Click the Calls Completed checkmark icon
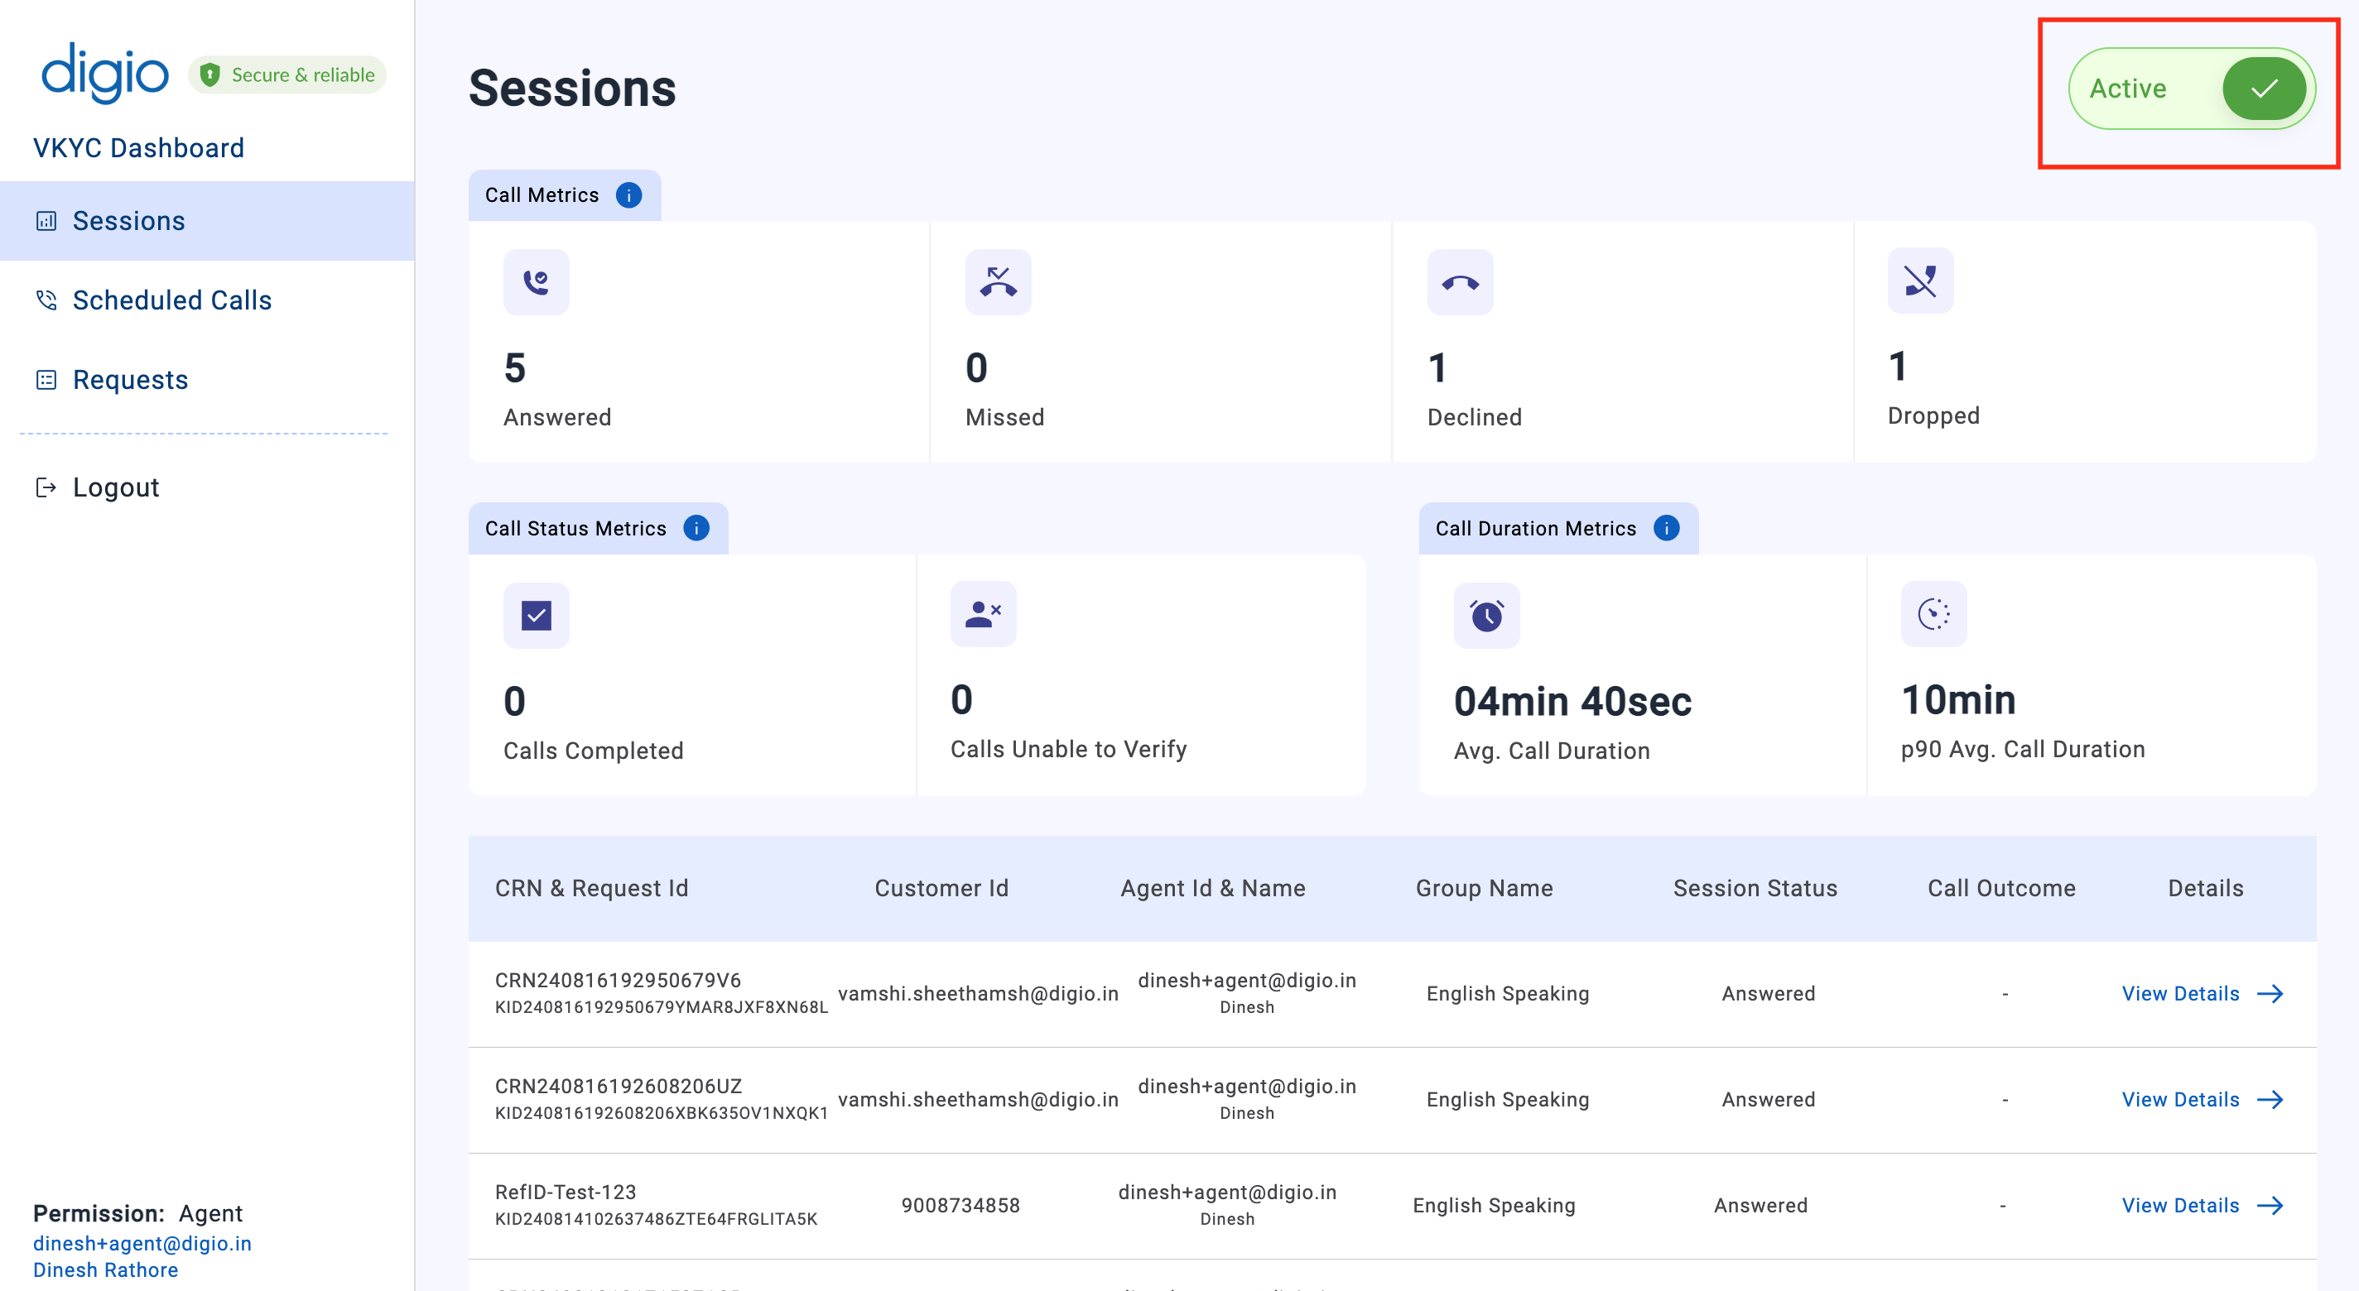 coord(537,615)
